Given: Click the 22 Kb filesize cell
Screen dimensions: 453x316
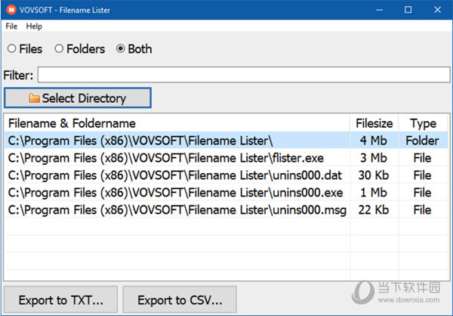Looking at the screenshot, I should [374, 210].
